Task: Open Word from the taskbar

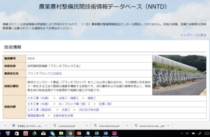Action: pyautogui.click(x=105, y=133)
